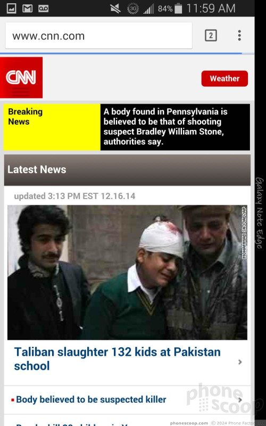Open the browser tabs switcher showing 2
The width and height of the screenshot is (266, 426).
[211, 36]
